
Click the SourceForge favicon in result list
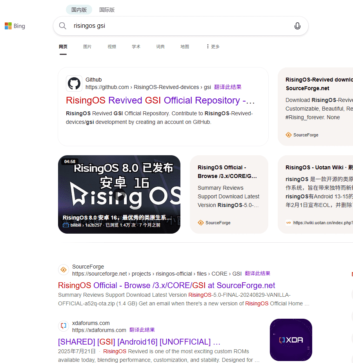pos(64,270)
